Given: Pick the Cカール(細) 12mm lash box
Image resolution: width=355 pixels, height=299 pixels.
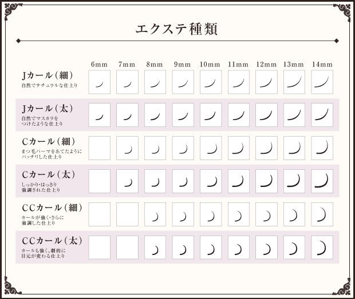Looking at the screenshot, I should point(266,148).
